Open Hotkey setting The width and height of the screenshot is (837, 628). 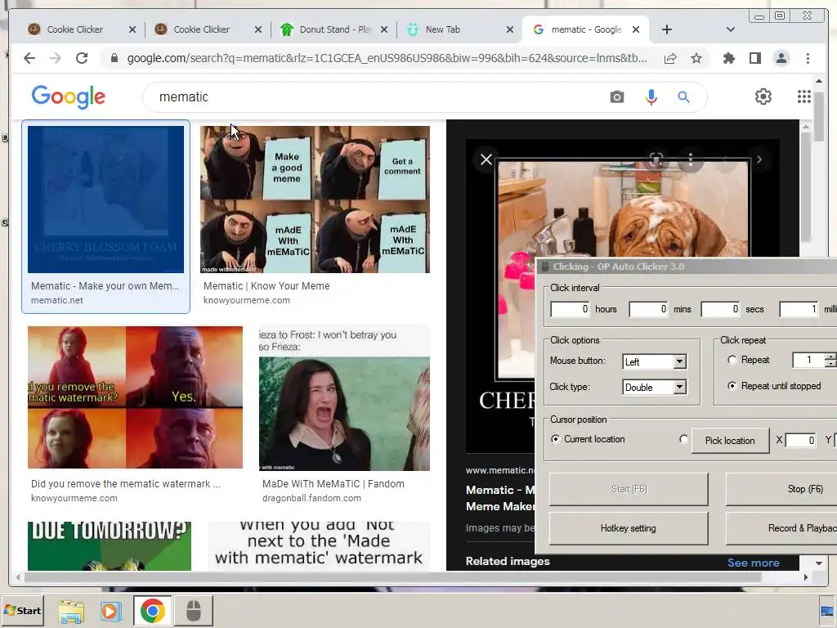coord(629,529)
